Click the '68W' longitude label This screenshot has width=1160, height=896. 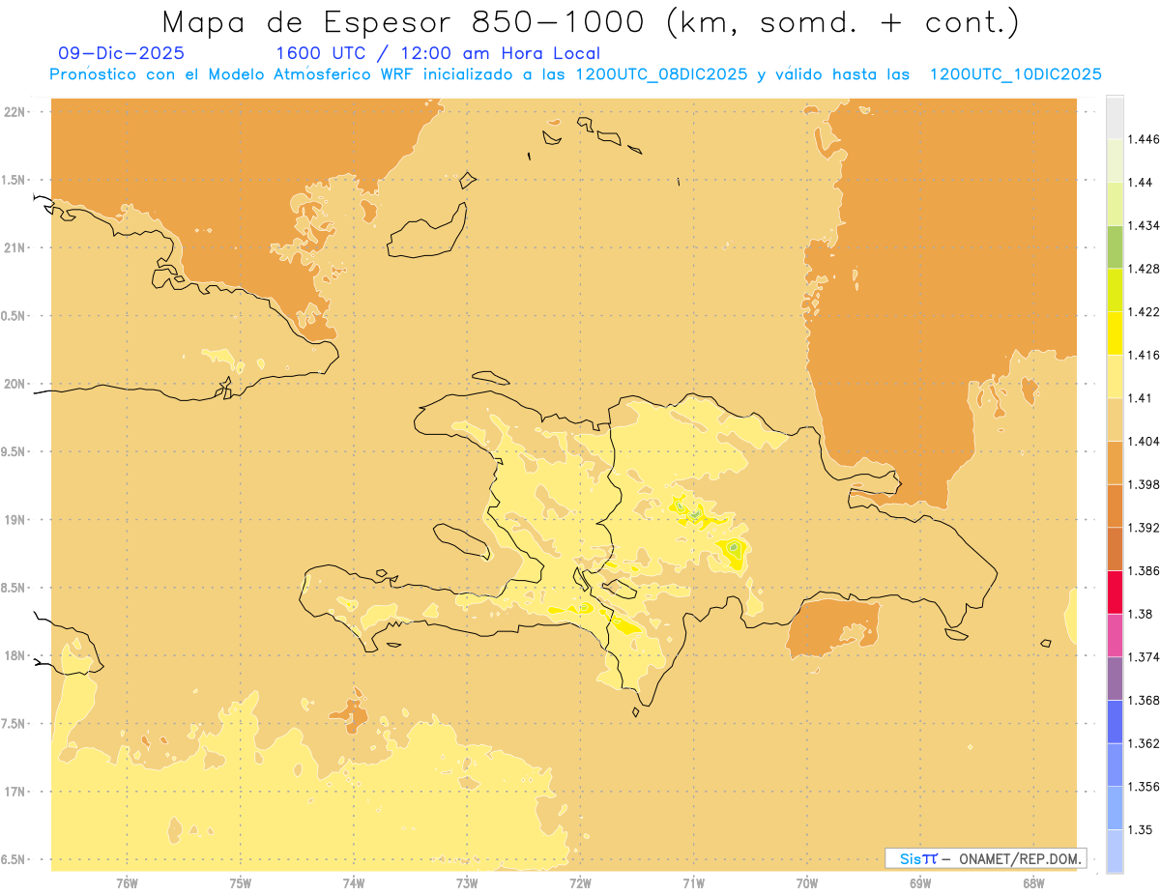point(1033,883)
